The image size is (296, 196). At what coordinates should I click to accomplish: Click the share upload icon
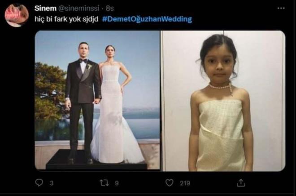(241, 183)
